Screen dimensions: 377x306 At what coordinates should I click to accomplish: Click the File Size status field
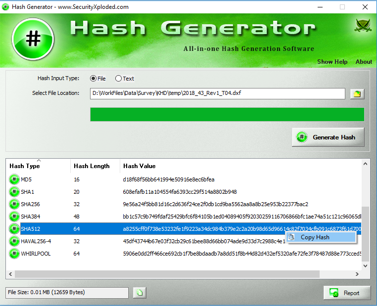tap(67, 293)
